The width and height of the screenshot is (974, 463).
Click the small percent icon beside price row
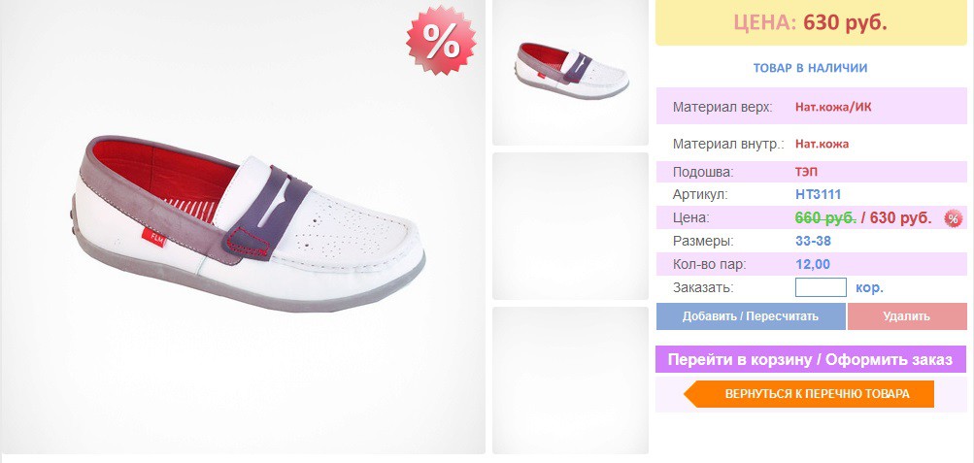tap(954, 217)
